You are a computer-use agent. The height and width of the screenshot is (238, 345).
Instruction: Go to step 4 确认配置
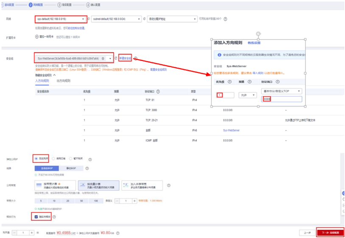coord(93,5)
